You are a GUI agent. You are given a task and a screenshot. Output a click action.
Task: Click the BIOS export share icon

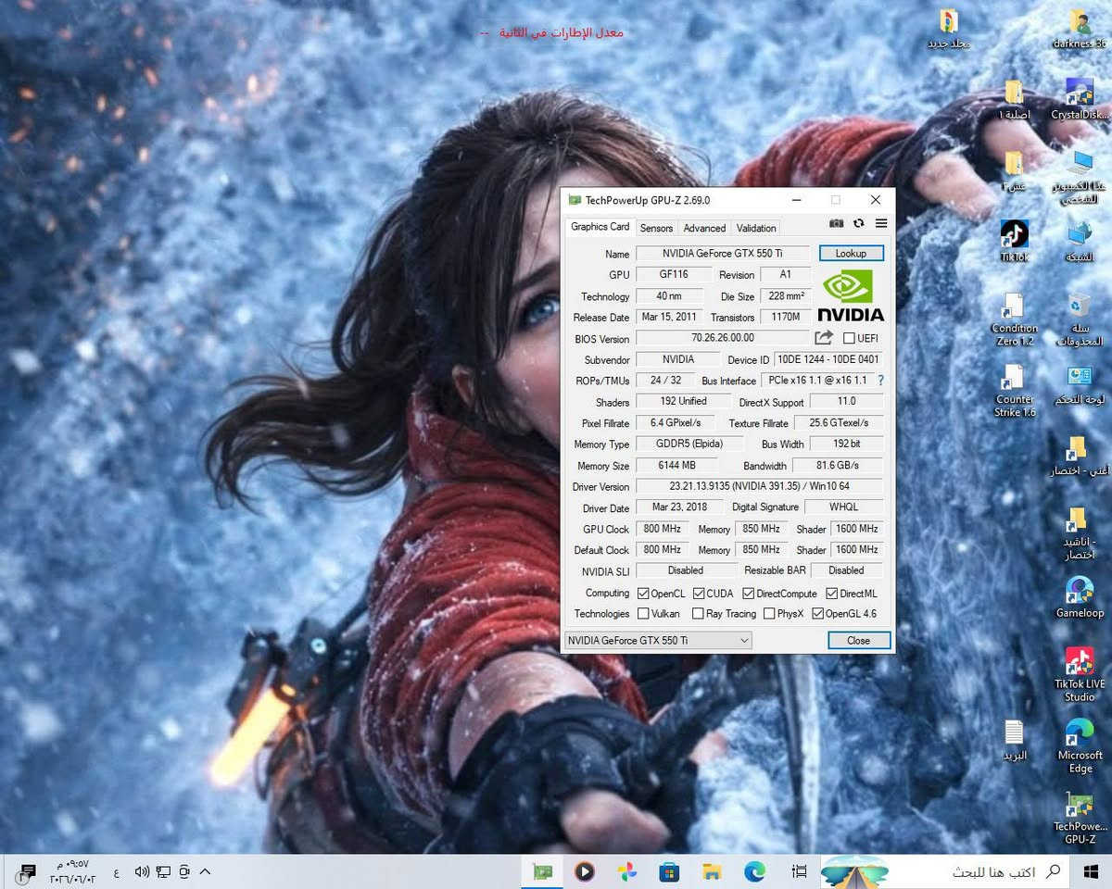pos(824,338)
